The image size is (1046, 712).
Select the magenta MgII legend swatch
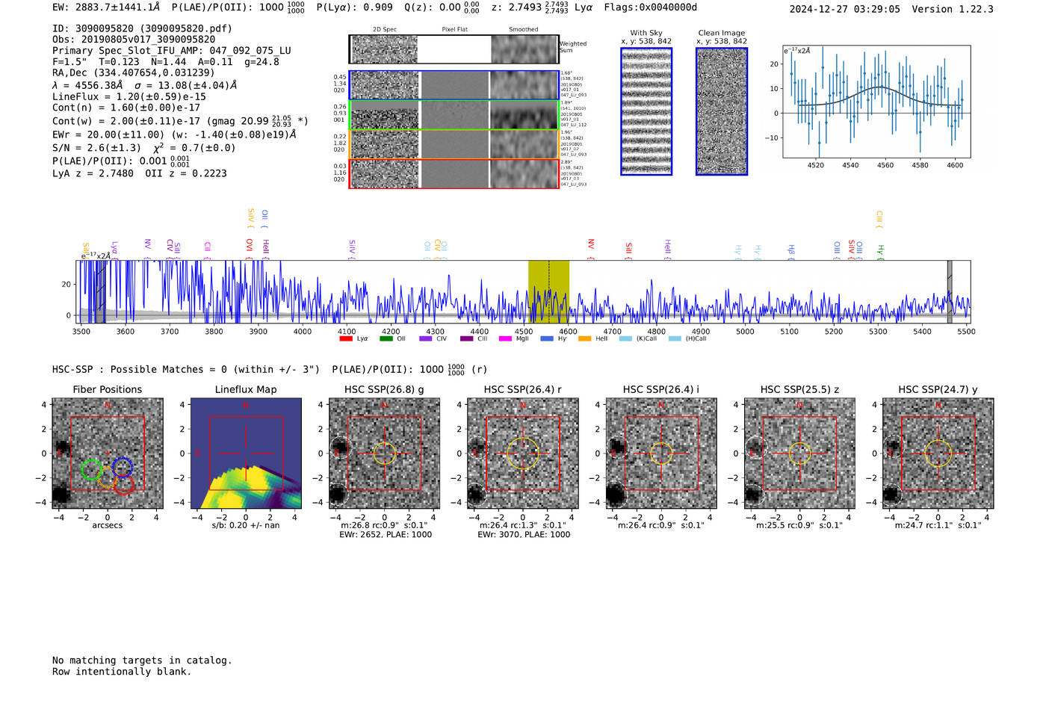[505, 338]
